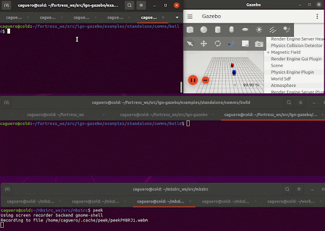Step the Gazebo simulation forward
The image size is (325, 231).
click(205, 80)
